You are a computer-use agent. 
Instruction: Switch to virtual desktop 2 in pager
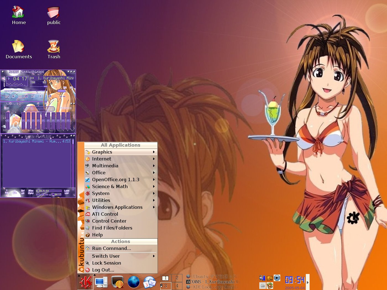tap(177, 278)
